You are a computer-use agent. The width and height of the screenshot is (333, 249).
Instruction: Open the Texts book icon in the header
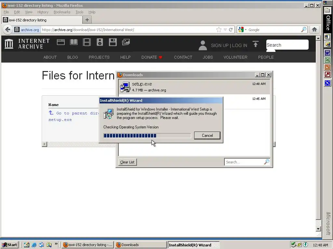[x=74, y=42]
